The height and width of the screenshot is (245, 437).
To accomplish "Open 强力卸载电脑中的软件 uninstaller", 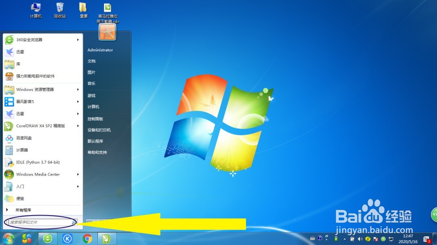I will click(x=42, y=76).
